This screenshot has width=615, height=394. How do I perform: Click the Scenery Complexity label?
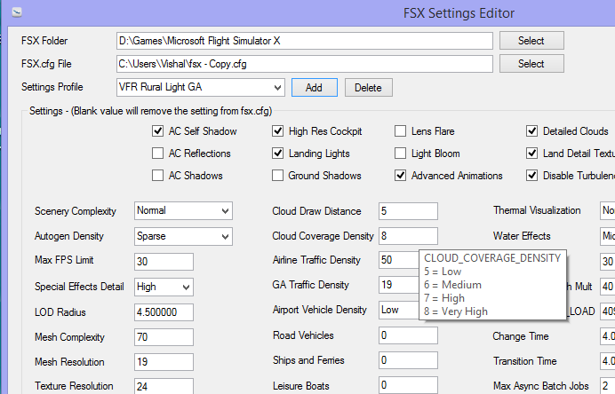pos(76,211)
